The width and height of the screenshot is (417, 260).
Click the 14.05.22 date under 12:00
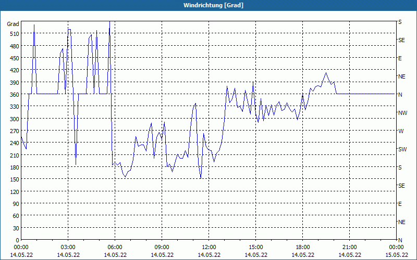pyautogui.click(x=209, y=255)
